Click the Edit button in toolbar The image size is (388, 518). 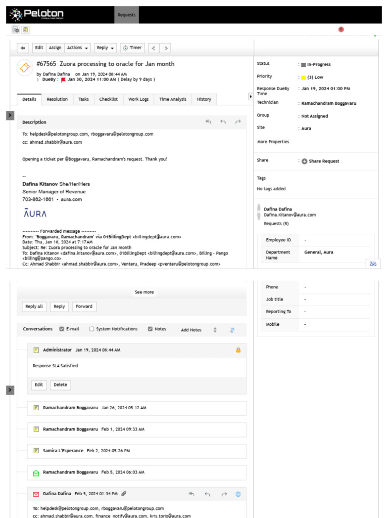point(39,48)
